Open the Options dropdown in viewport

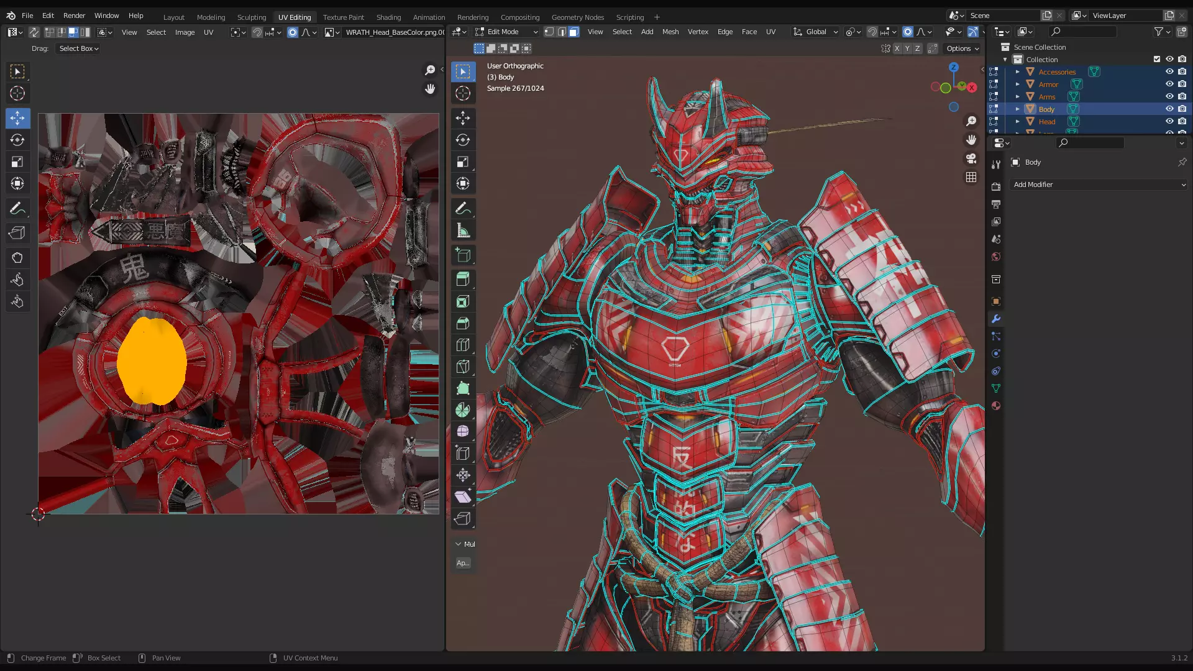pyautogui.click(x=962, y=48)
